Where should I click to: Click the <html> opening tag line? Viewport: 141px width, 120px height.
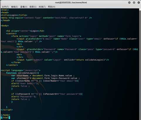[x=5, y=10]
